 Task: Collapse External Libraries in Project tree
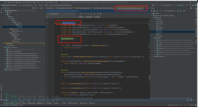pos(3,47)
